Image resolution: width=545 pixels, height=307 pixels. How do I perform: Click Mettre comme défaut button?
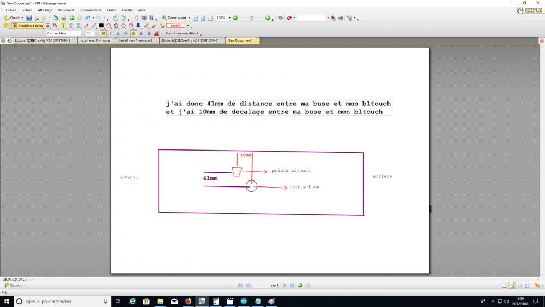coord(182,33)
